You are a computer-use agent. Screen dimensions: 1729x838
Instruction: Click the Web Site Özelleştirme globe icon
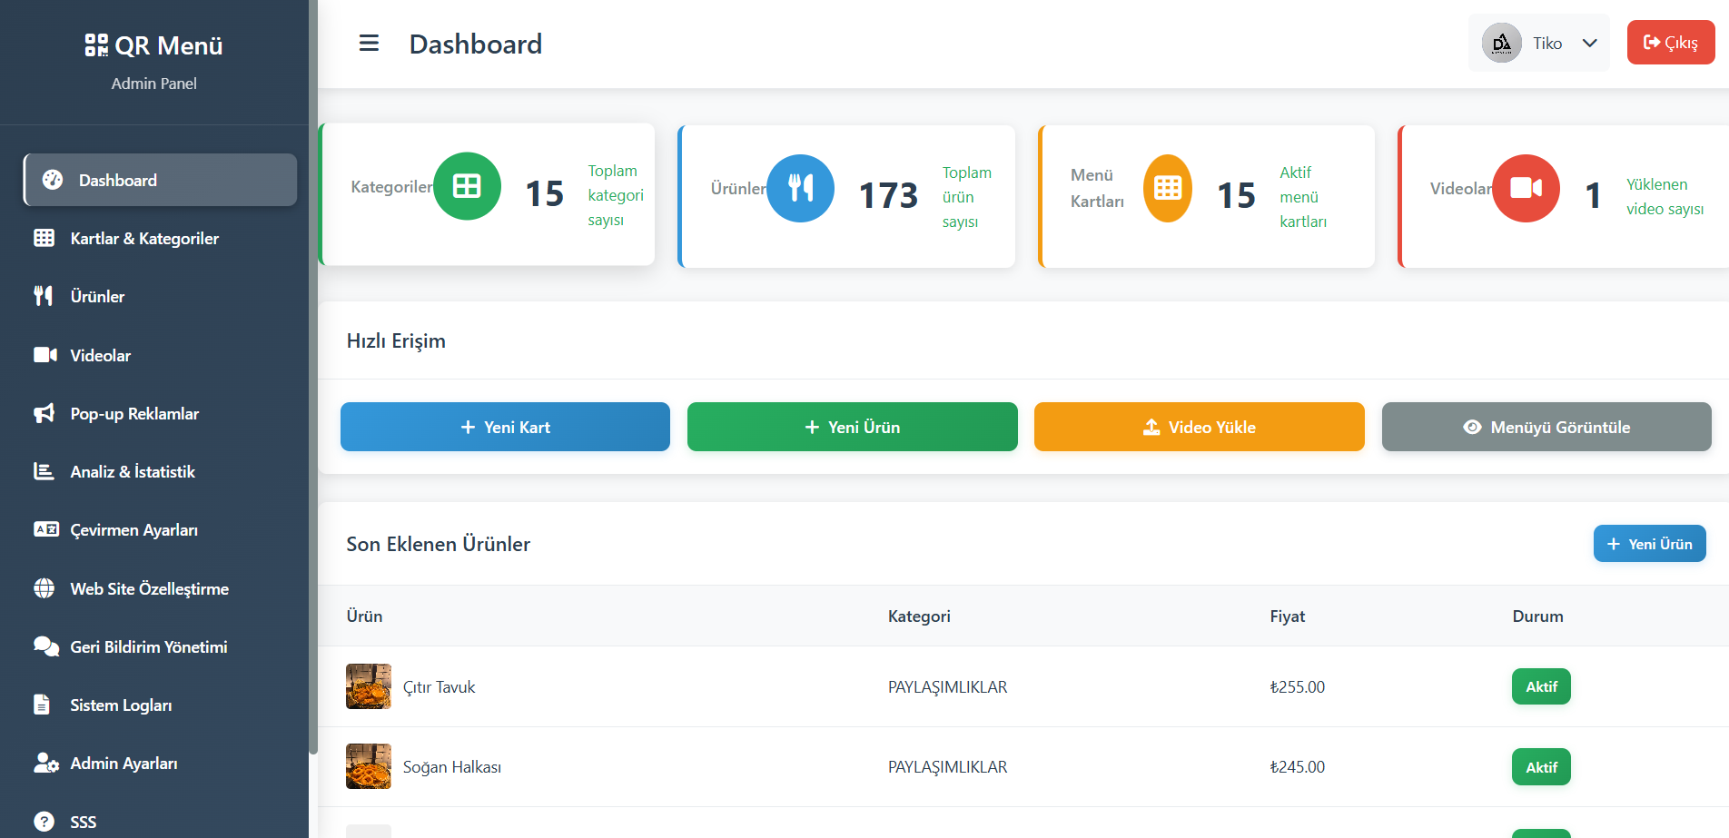pyautogui.click(x=44, y=588)
